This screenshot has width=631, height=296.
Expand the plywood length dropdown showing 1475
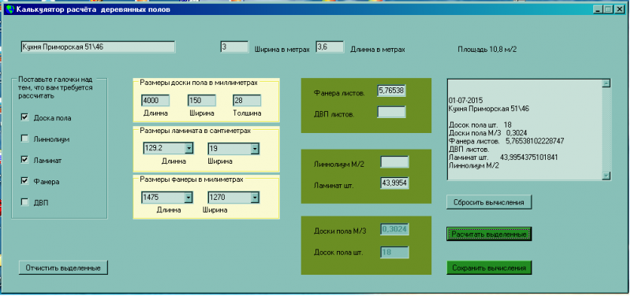coord(188,198)
